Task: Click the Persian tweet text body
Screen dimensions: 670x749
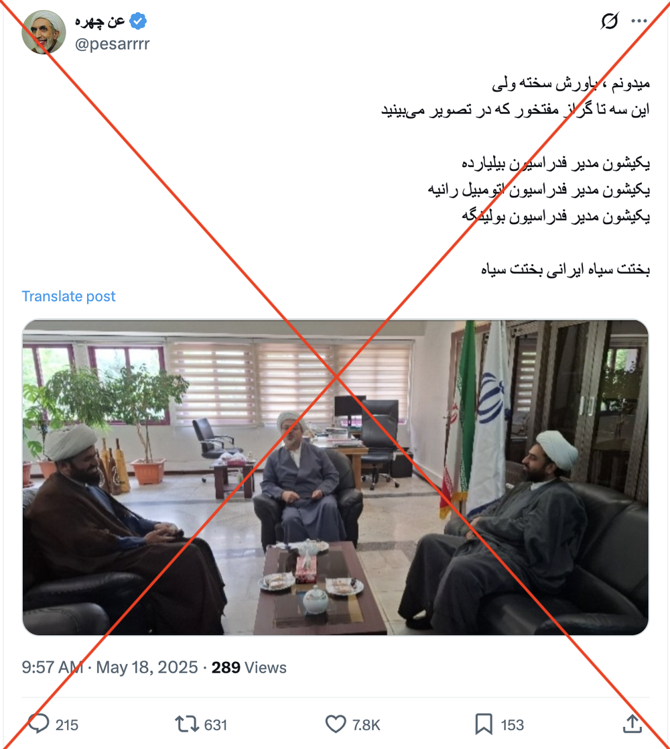Action: [x=515, y=176]
